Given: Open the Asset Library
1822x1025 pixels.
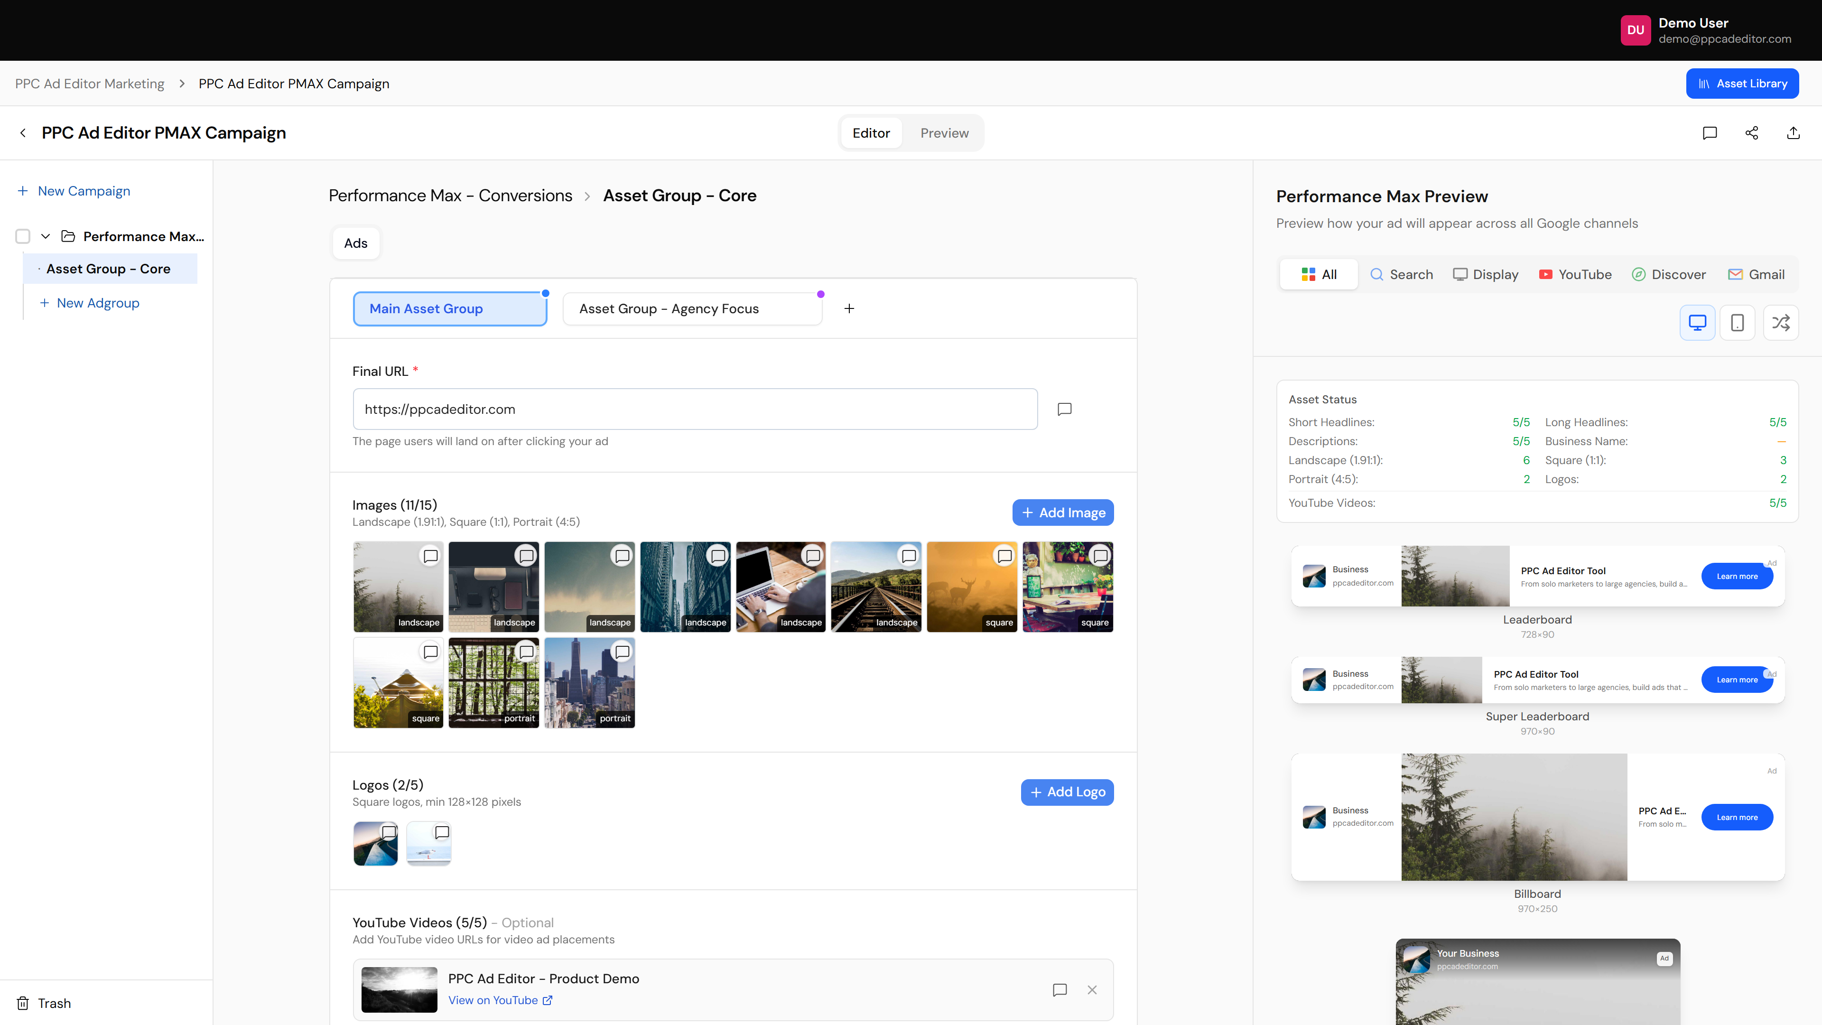Looking at the screenshot, I should (x=1742, y=84).
